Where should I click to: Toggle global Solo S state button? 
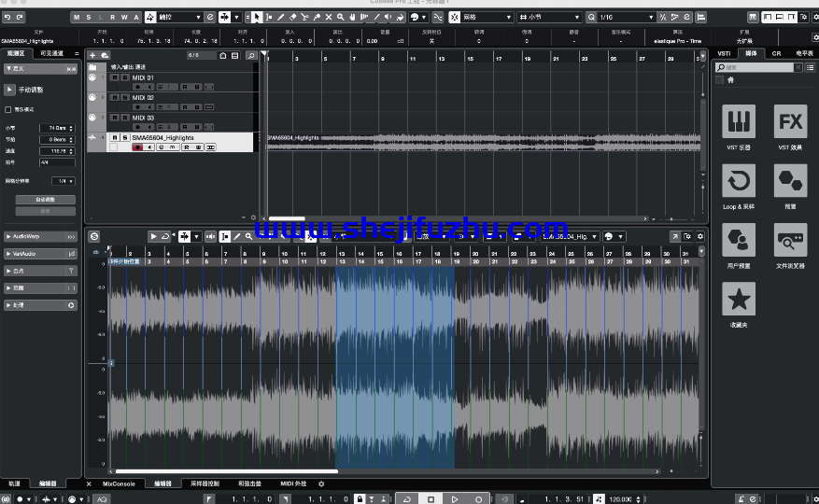point(89,17)
